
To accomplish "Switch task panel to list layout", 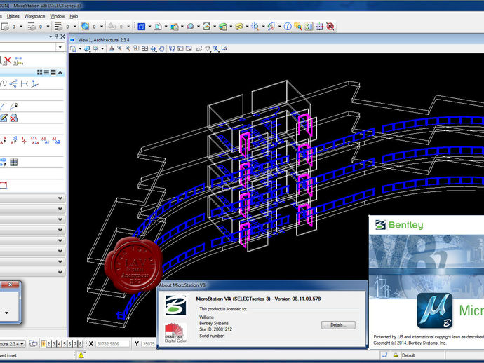I will point(46,72).
